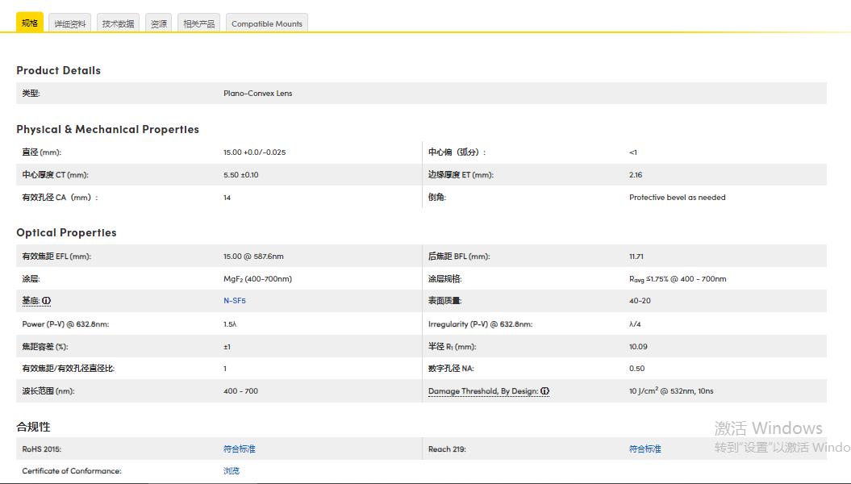Click the info icon beside 基底
This screenshot has width=851, height=484.
[46, 301]
